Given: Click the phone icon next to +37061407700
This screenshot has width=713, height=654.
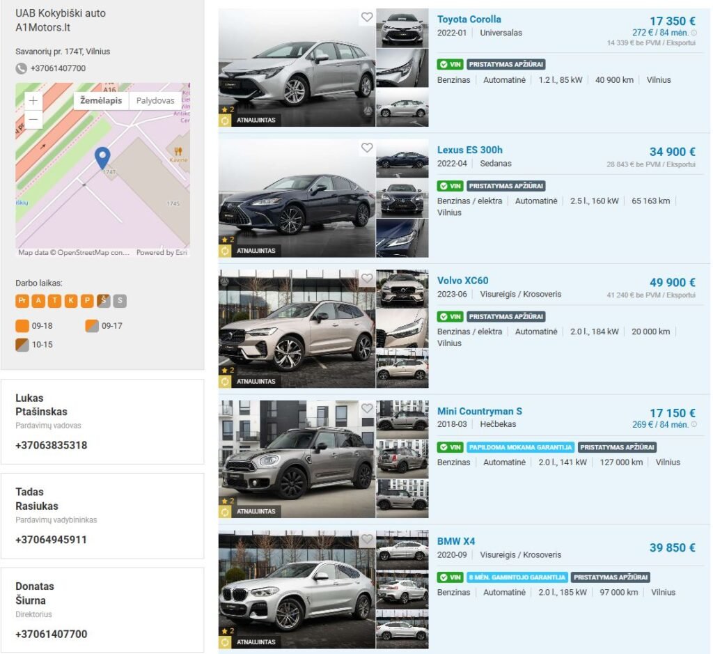Looking at the screenshot, I should (21, 69).
